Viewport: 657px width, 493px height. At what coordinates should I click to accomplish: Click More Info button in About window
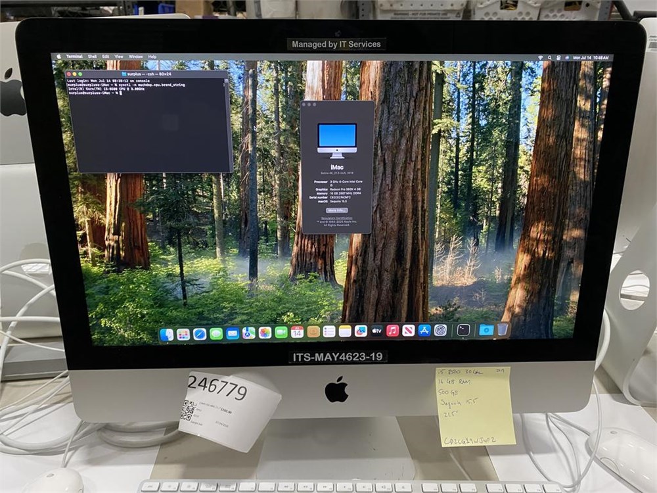click(337, 210)
